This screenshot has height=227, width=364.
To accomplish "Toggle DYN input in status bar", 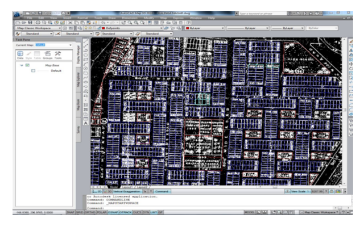I will [146, 212].
